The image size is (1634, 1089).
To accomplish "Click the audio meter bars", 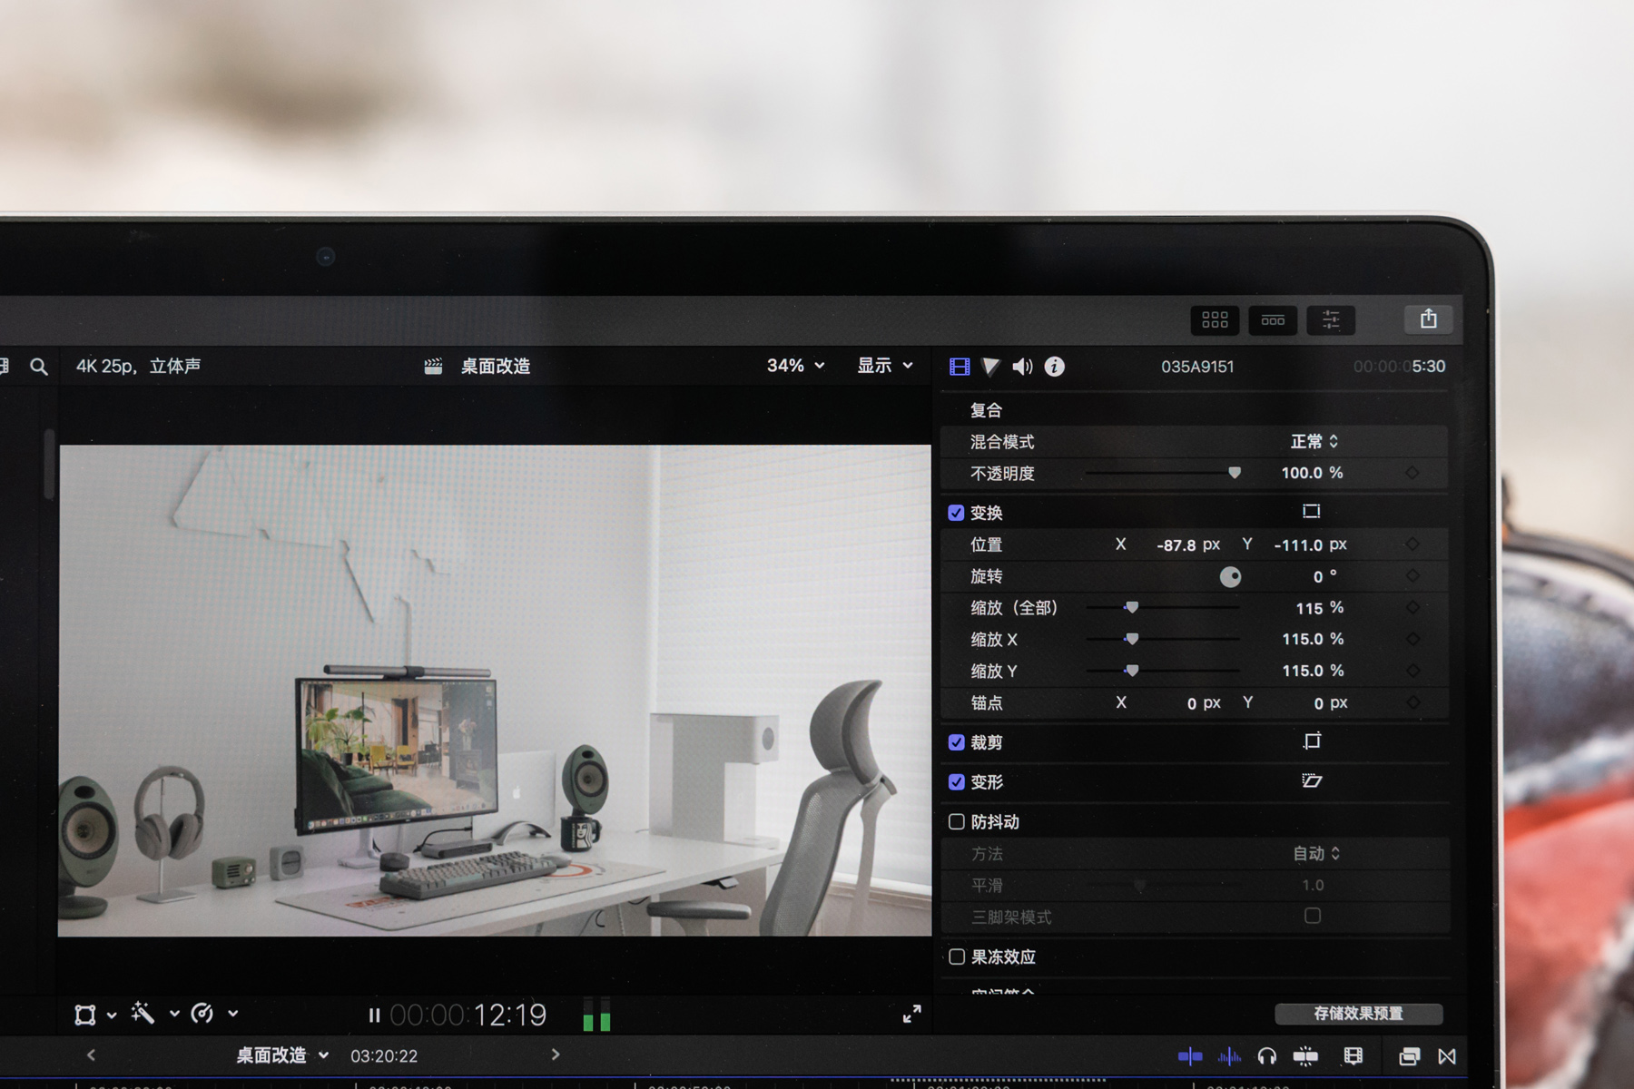I will pos(596,1015).
